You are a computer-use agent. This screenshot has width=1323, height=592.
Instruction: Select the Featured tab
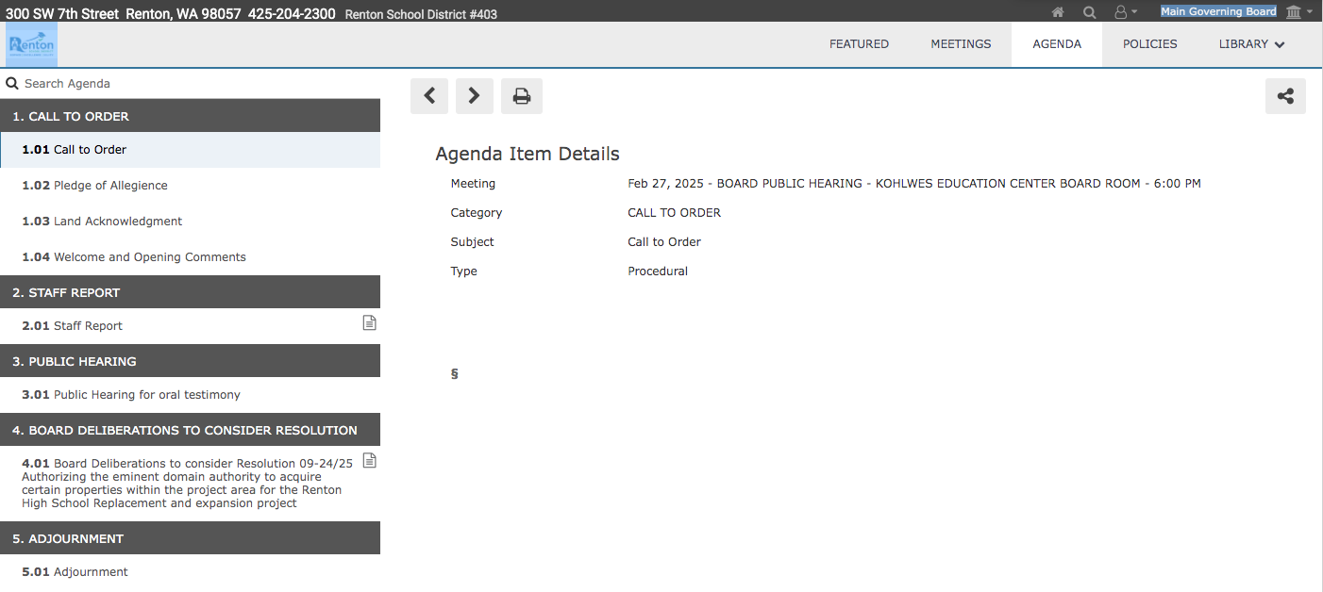[859, 44]
